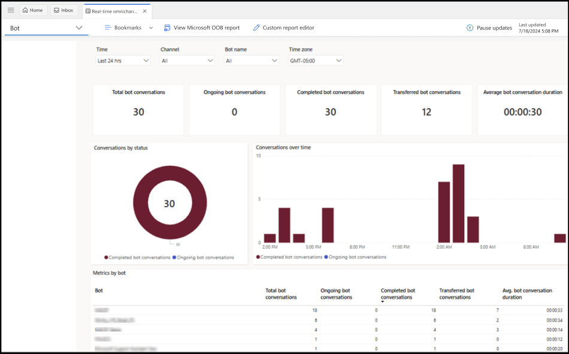Open the Bot name filter dropdown

pyautogui.click(x=251, y=60)
